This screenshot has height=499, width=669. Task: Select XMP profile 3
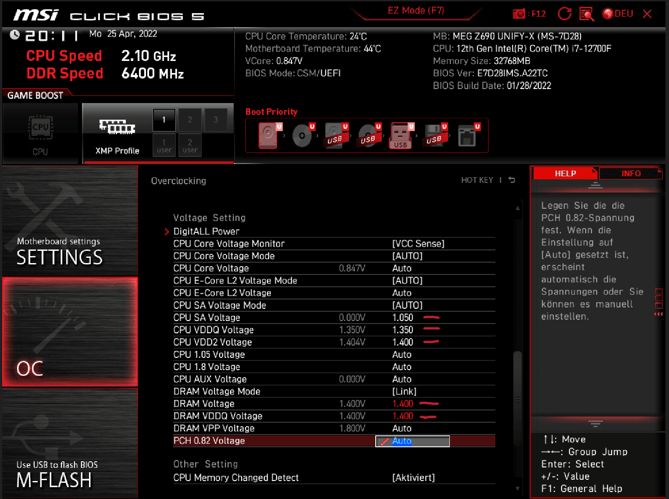pos(216,120)
